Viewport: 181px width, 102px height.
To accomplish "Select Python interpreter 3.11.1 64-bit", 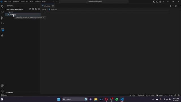I will point(169,95).
